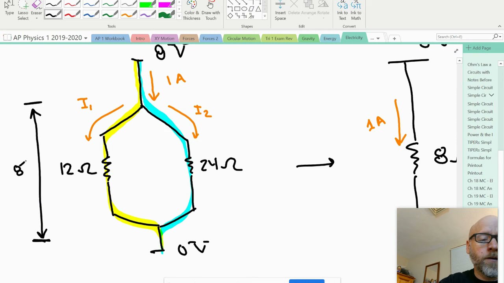Click the canvas vertical scrollbar up arrow

[x=459, y=61]
